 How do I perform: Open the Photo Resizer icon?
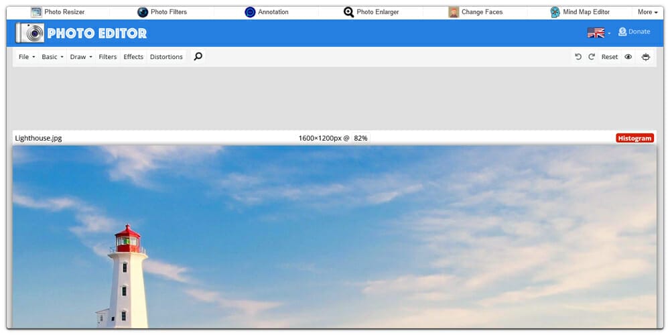(36, 12)
